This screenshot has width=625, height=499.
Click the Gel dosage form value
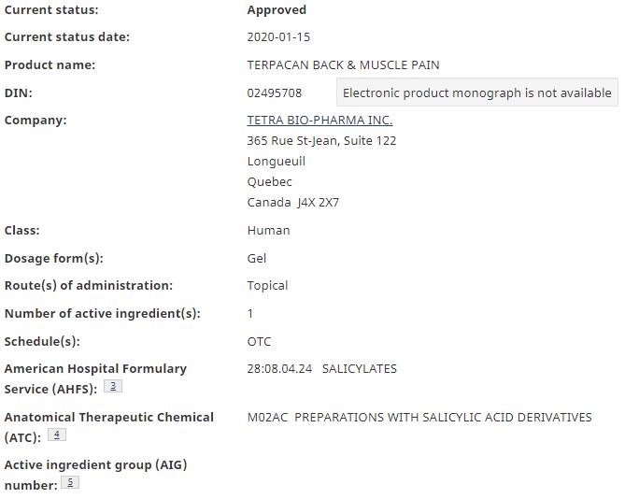pos(257,258)
